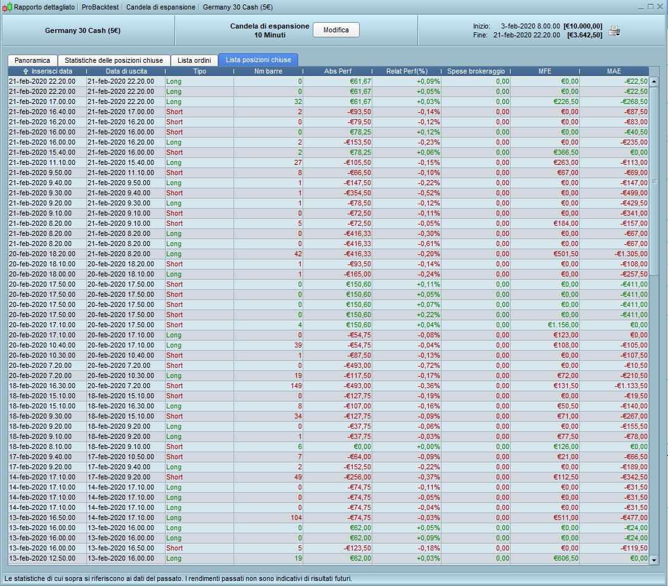Click the -€256,00 Abs Perf value
This screenshot has height=586, width=668.
coord(357,477)
